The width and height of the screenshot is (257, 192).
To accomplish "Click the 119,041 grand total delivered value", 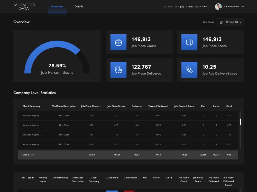I will point(137,155).
